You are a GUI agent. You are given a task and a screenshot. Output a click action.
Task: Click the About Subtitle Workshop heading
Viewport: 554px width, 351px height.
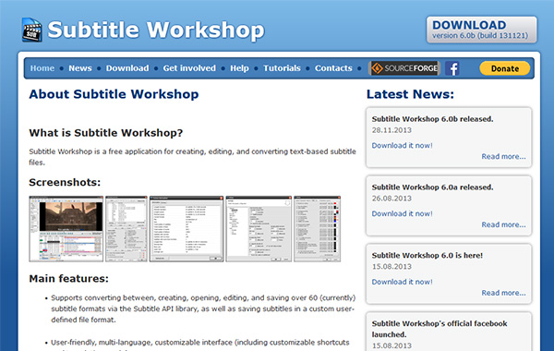tap(114, 94)
